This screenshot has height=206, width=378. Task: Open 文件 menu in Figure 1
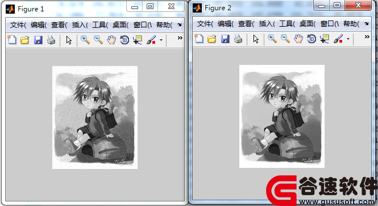18,24
